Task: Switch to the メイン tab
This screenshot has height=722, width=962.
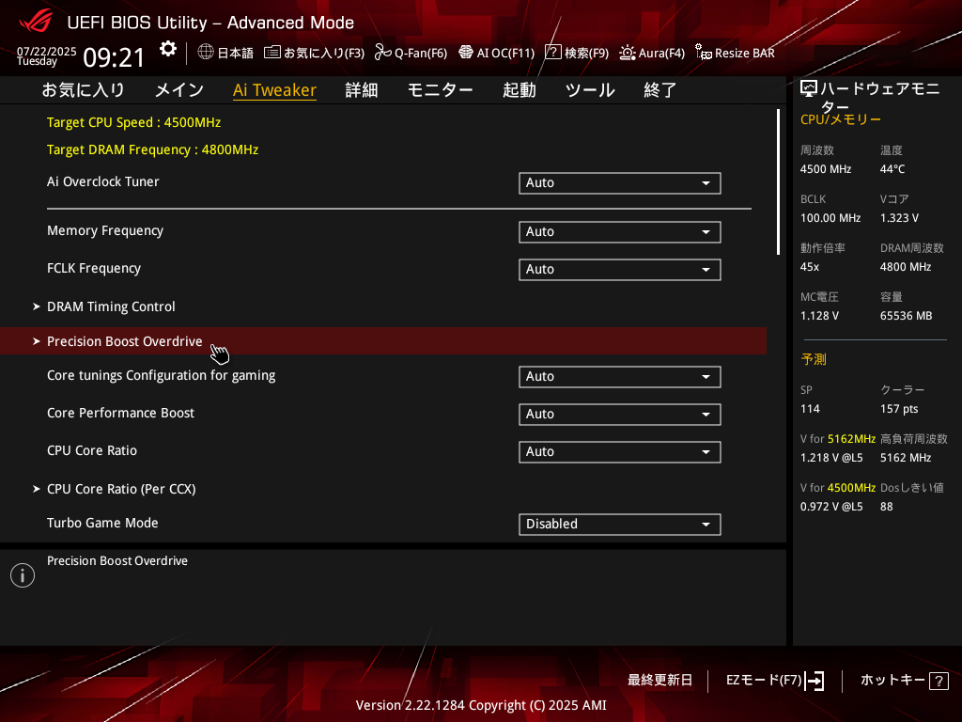Action: [x=179, y=90]
